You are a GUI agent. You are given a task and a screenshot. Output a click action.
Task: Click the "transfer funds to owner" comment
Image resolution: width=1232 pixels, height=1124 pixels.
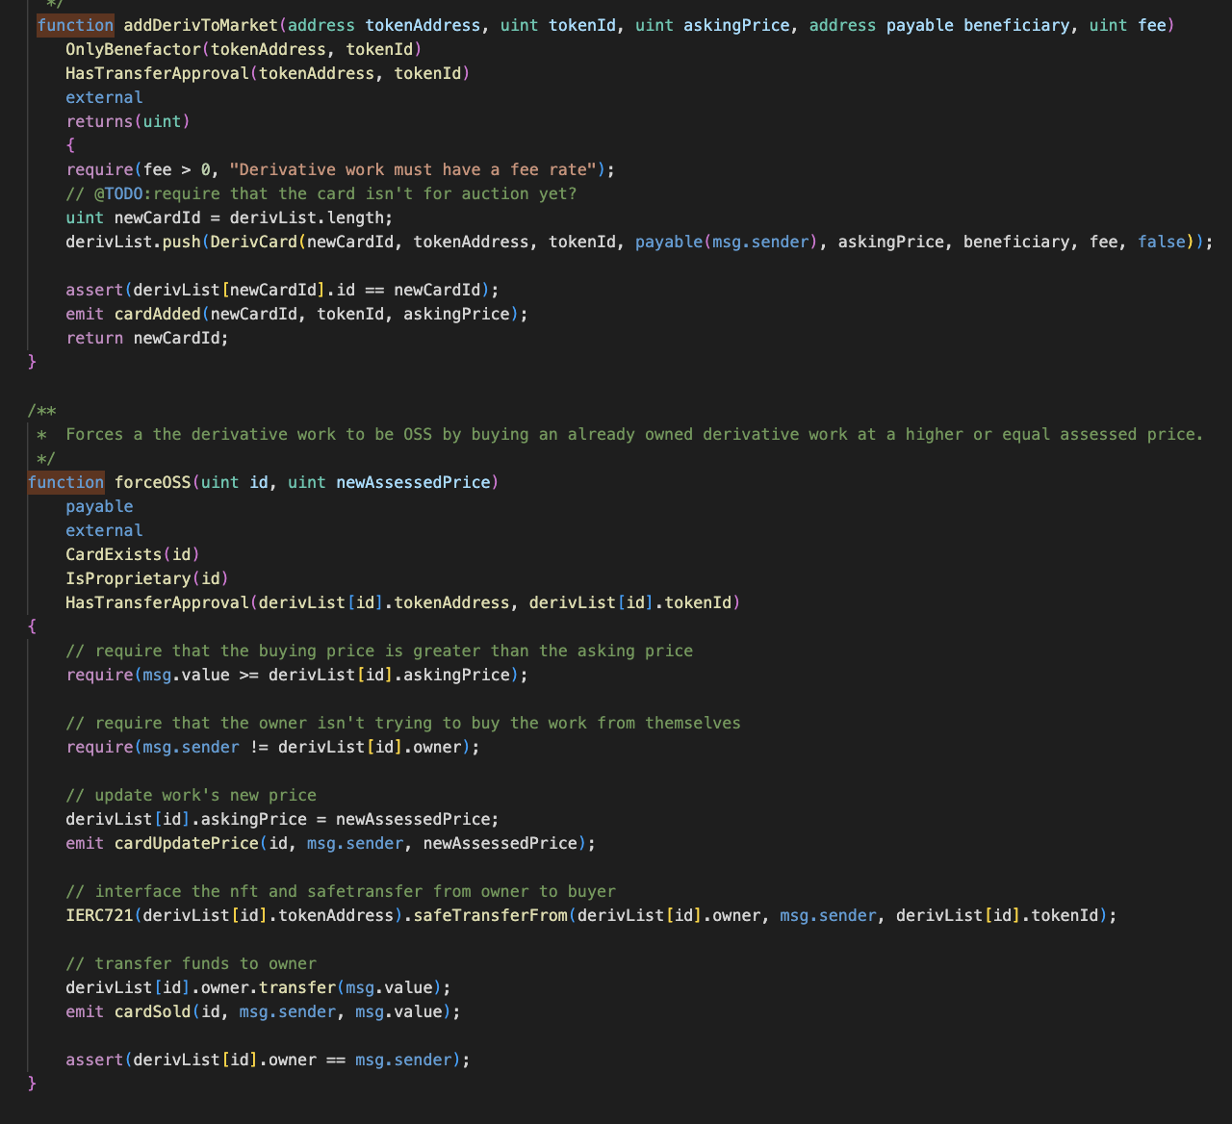(191, 963)
